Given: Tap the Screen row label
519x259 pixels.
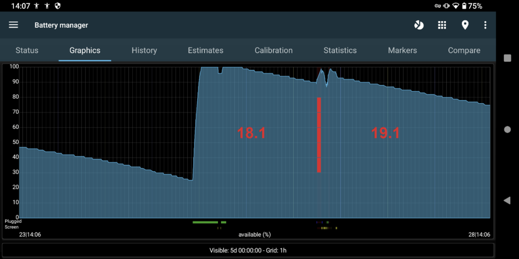Looking at the screenshot, I should 11,227.
